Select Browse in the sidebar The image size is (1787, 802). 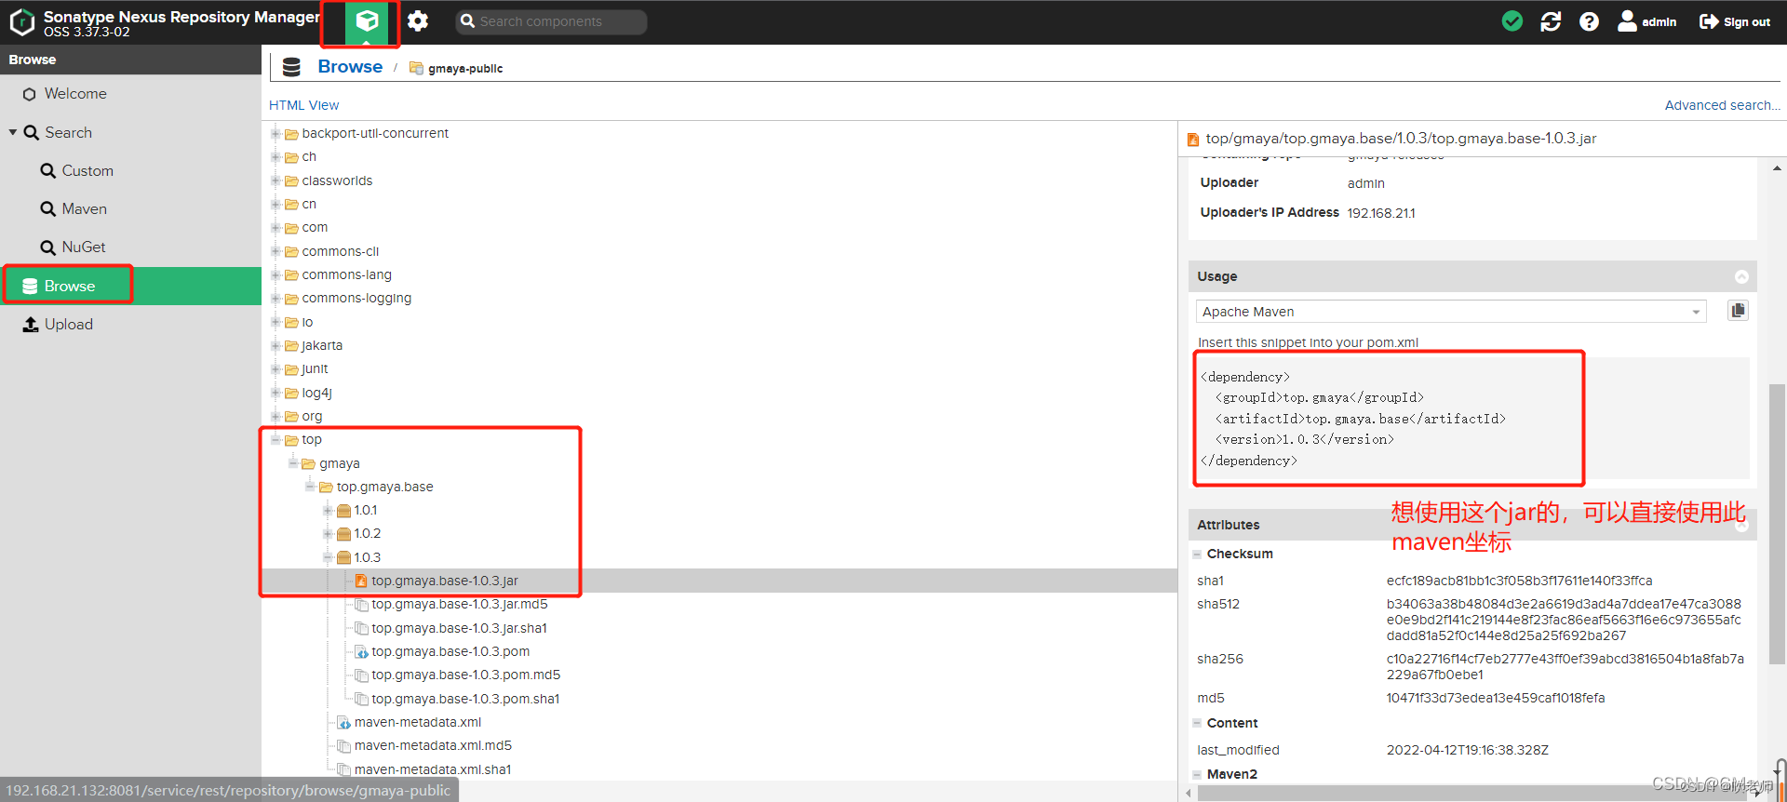(x=130, y=286)
